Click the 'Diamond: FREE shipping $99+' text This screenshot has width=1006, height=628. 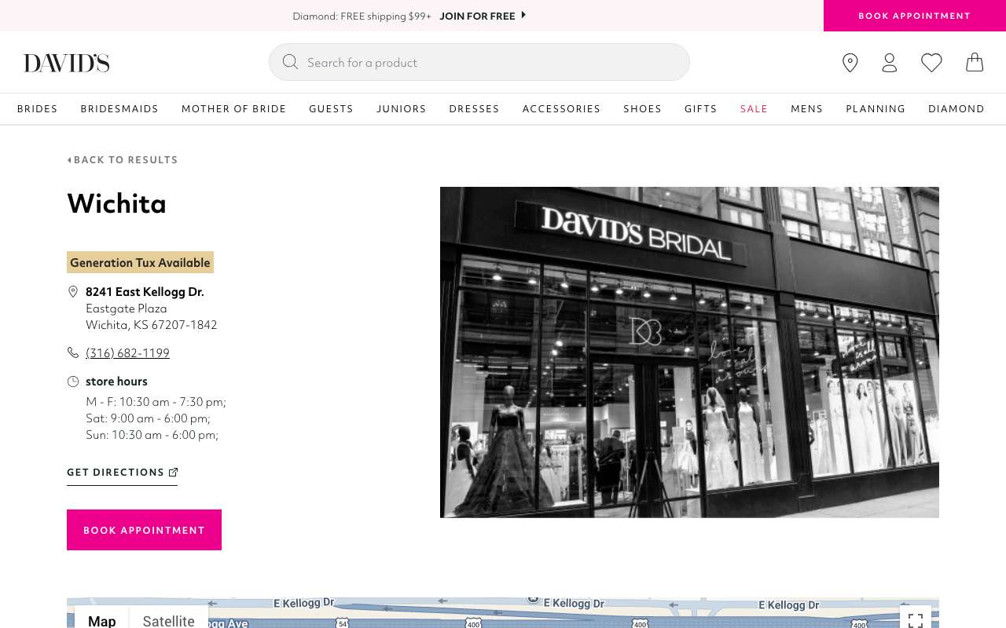click(362, 16)
